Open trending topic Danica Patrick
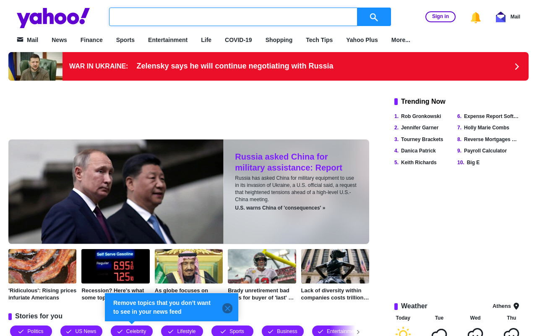The height and width of the screenshot is (336, 537). [418, 151]
